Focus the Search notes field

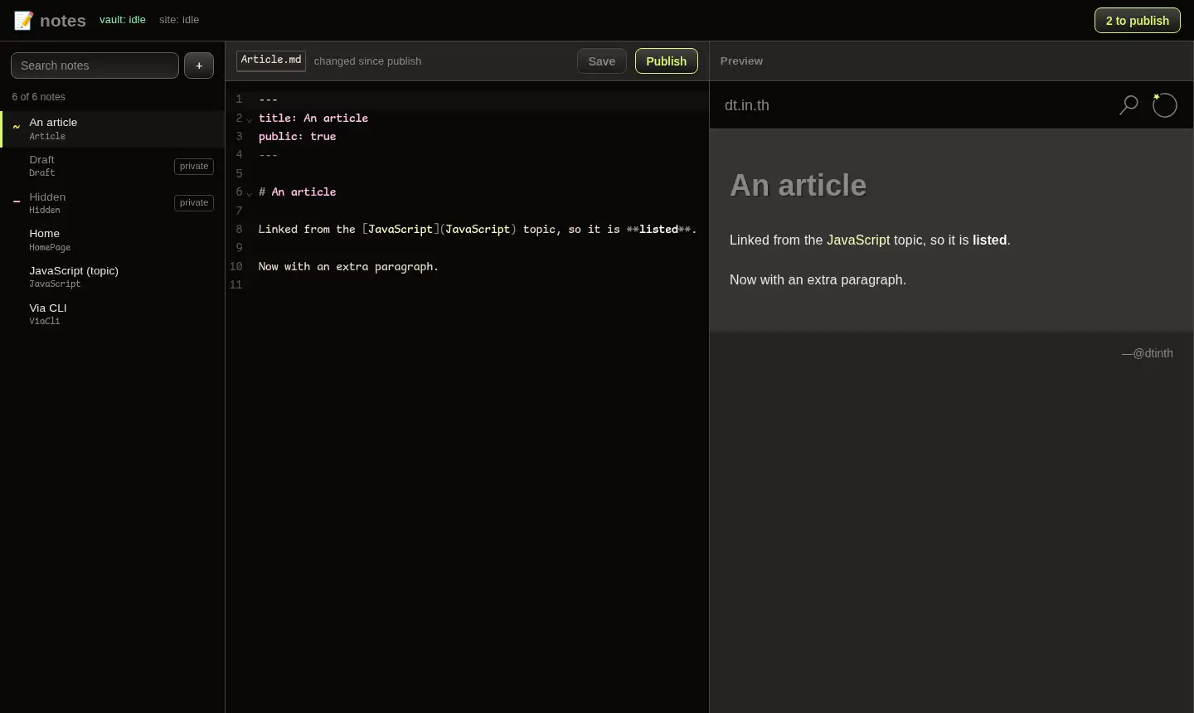[95, 65]
